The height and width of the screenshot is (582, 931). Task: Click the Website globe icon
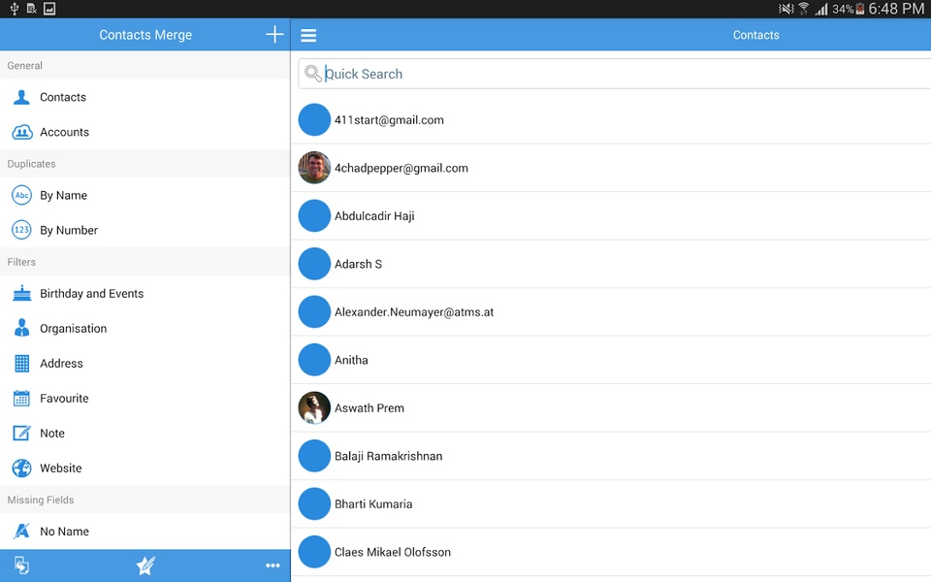pyautogui.click(x=21, y=468)
